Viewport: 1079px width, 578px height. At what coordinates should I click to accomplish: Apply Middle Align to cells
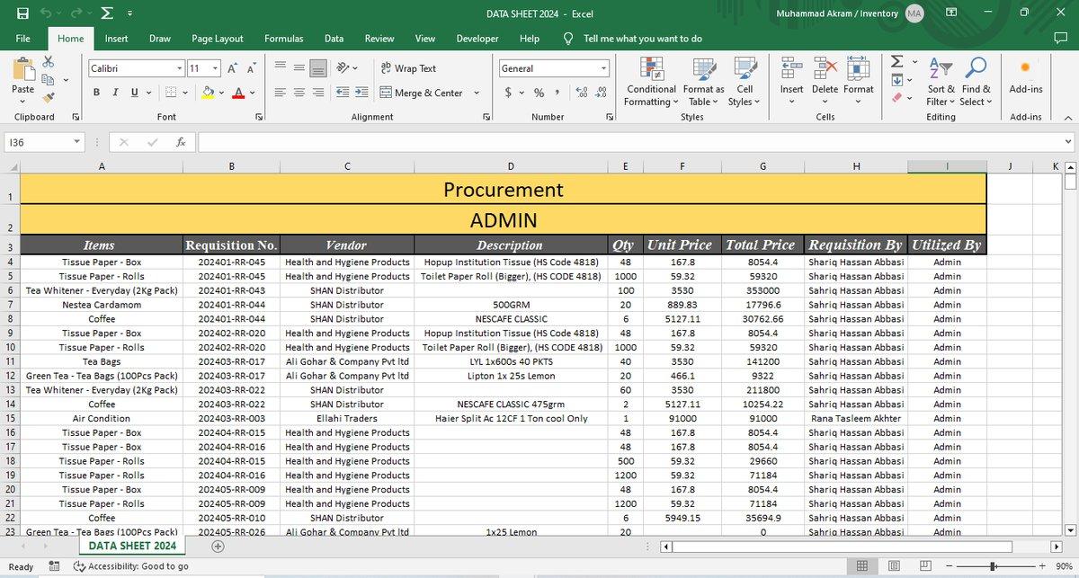[299, 68]
